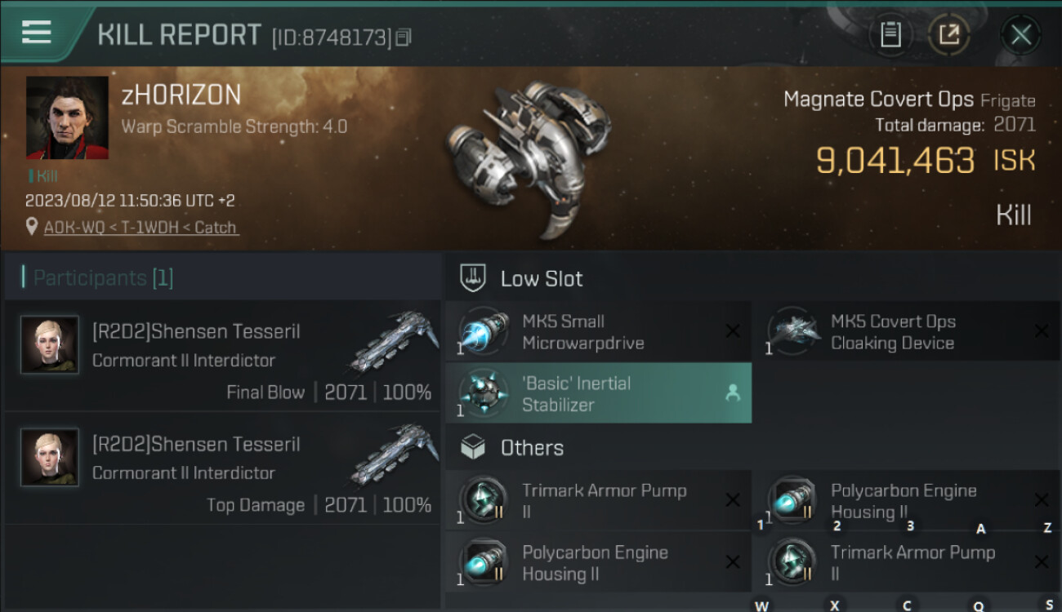Click the X beside MK5 Small Microwarpdrive
This screenshot has width=1062, height=612.
(733, 330)
